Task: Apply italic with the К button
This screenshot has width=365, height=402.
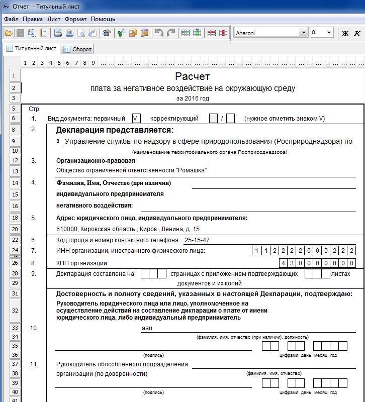Action: pyautogui.click(x=357, y=33)
